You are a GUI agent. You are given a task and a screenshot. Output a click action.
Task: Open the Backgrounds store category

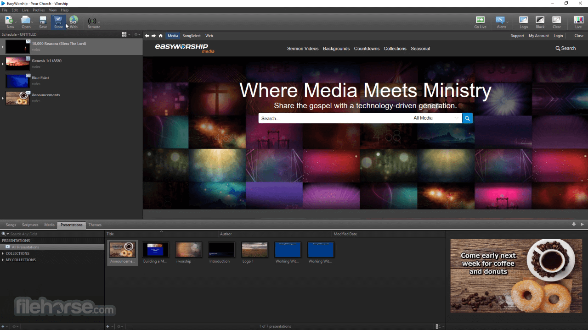click(336, 49)
